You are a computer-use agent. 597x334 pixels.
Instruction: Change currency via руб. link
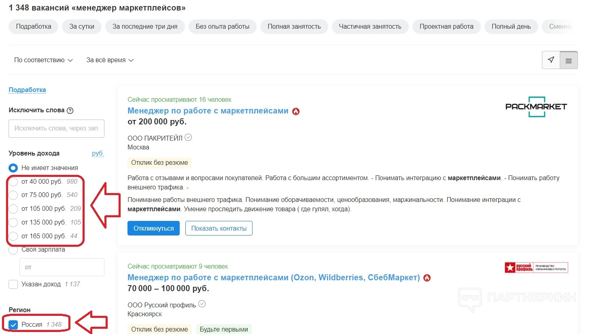coord(98,153)
